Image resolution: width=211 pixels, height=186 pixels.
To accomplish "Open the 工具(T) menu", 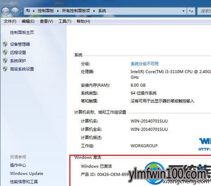I will point(65,22).
